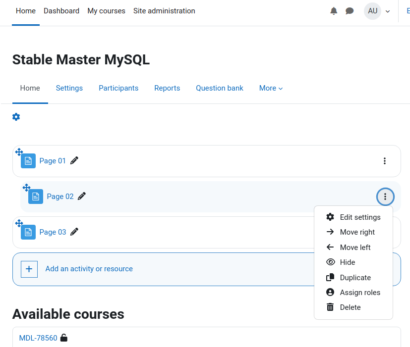Open the messaging speech bubble icon
The image size is (410, 347).
coord(350,11)
